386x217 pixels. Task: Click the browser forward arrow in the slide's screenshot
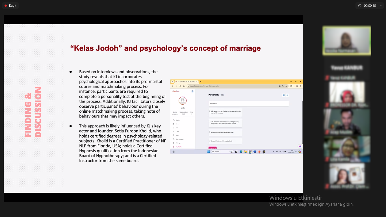pos(176,86)
